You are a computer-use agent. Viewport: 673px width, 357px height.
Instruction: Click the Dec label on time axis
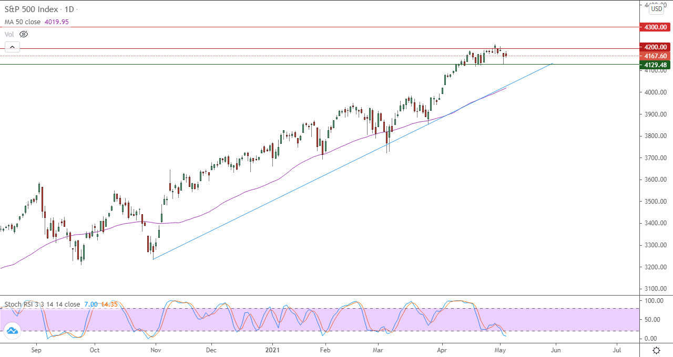[211, 349]
